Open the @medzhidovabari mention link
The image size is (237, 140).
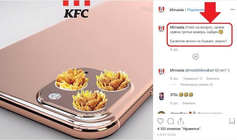(199, 70)
